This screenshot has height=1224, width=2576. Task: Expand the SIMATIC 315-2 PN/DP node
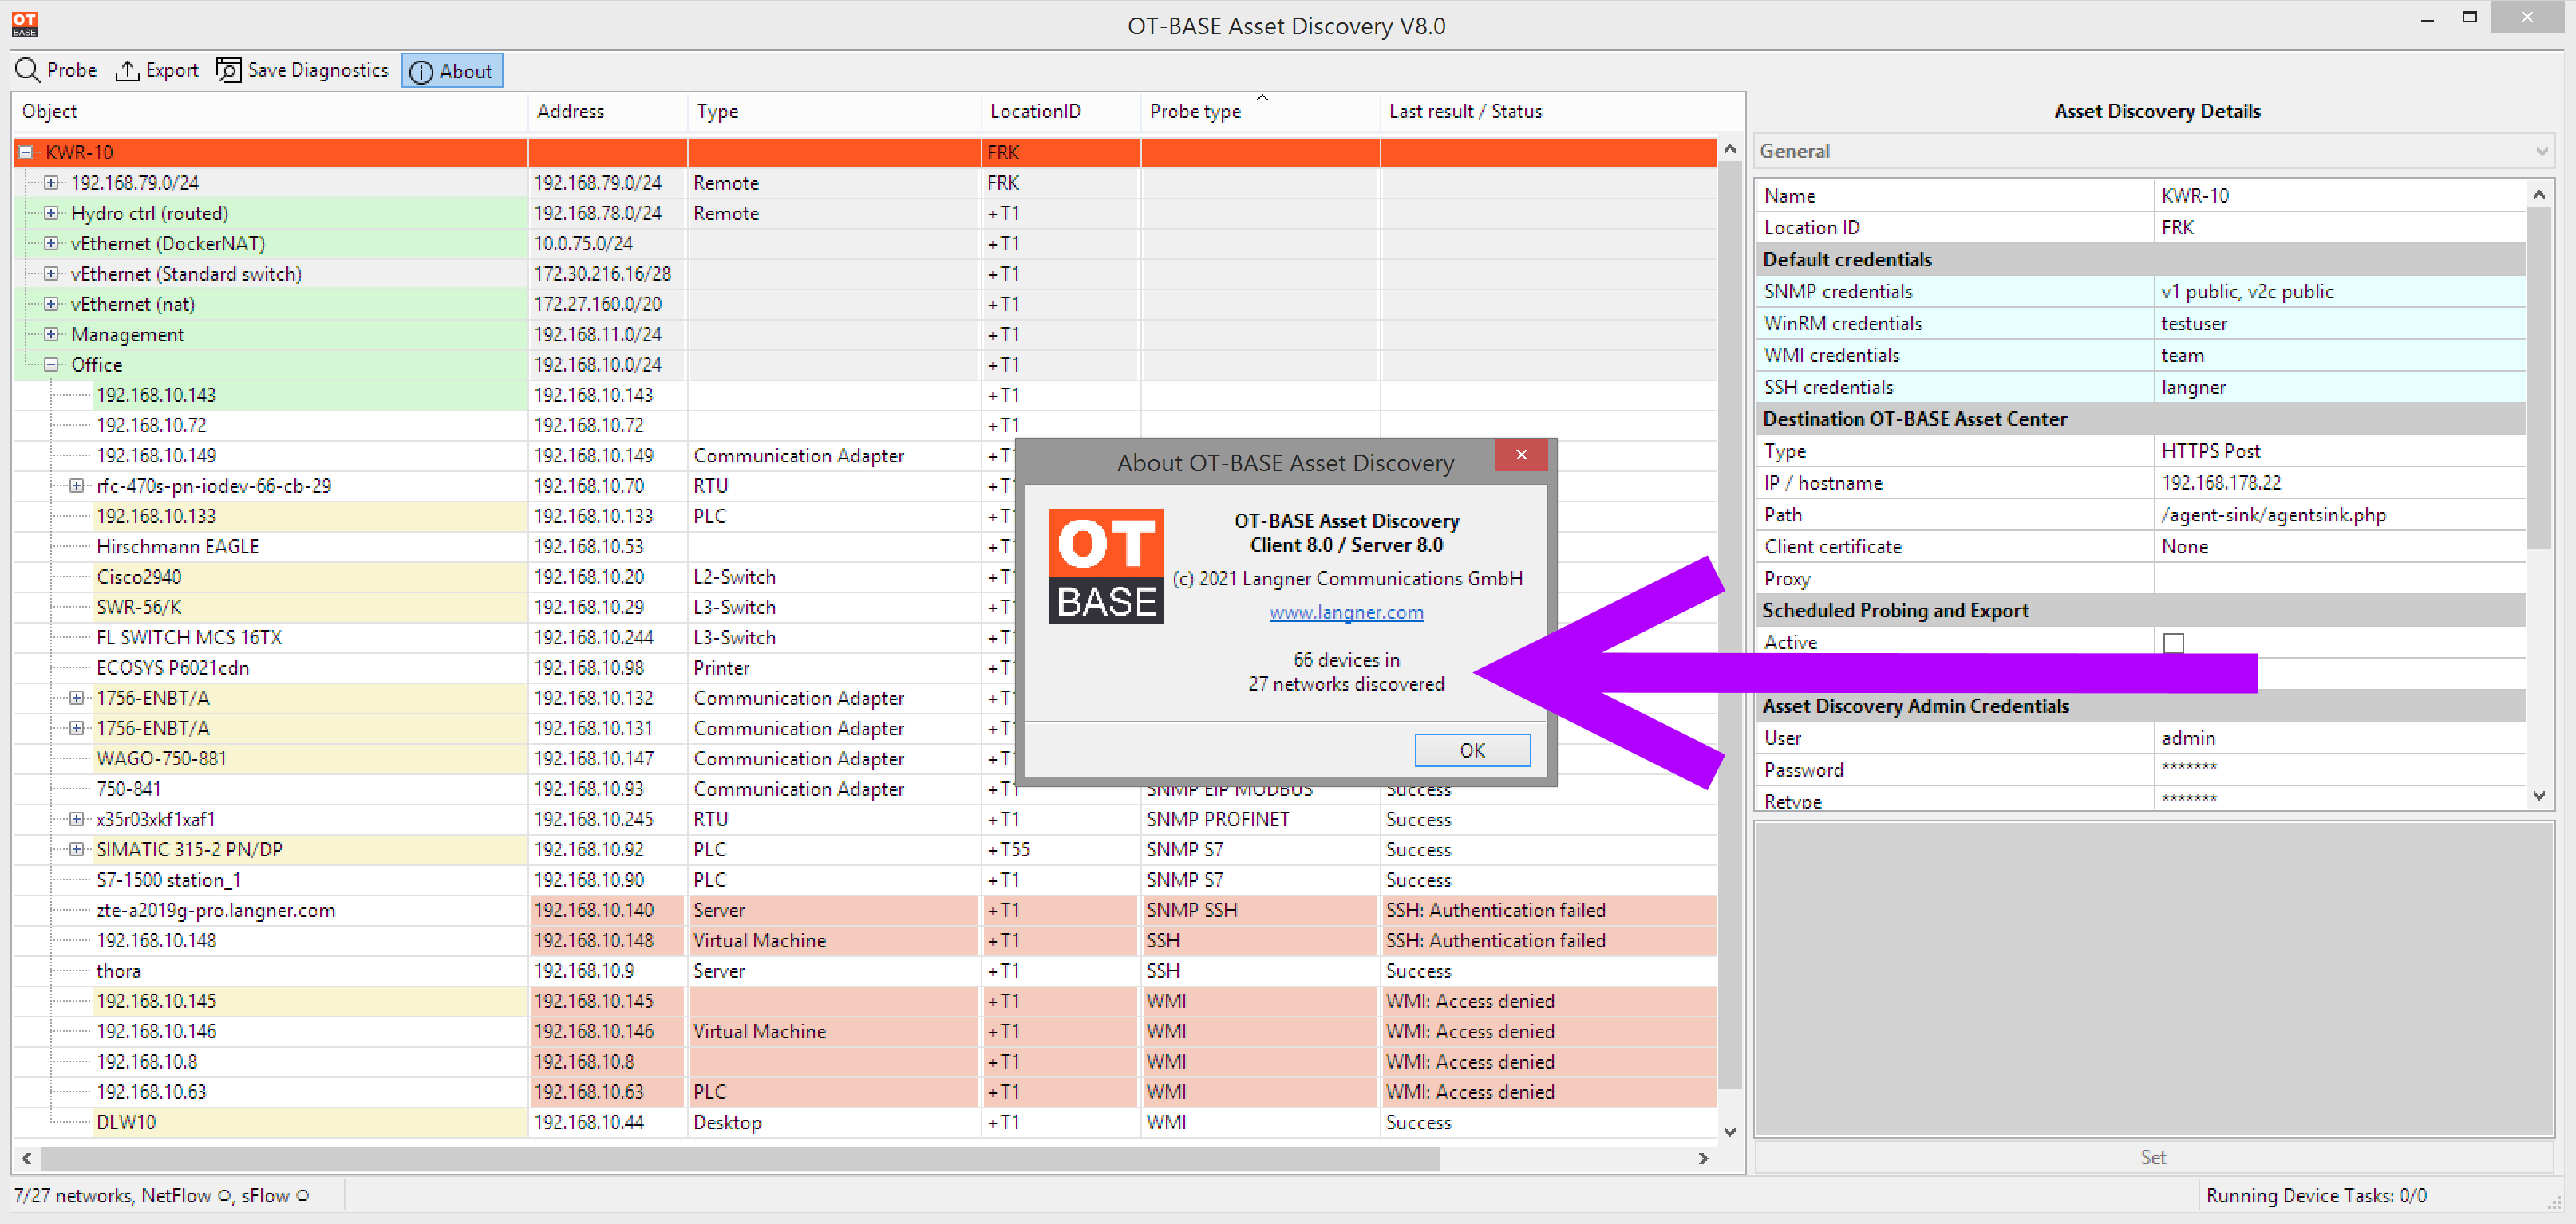click(77, 849)
